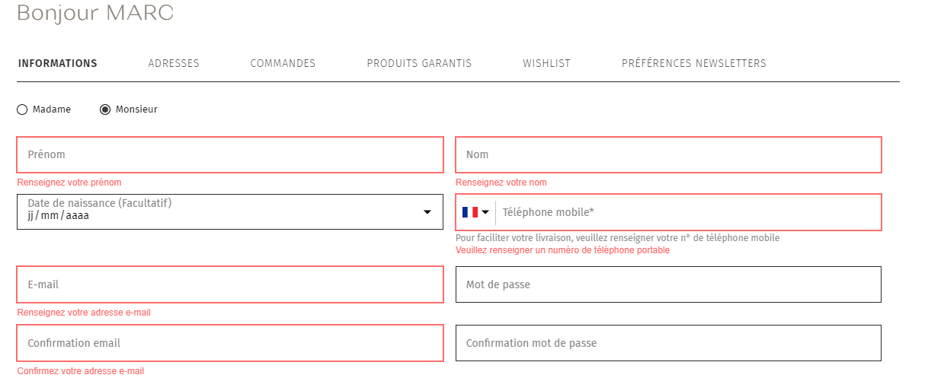Viewport: 928px width, 378px height.
Task: Select the Confirmation mot de passe field
Action: [x=668, y=343]
